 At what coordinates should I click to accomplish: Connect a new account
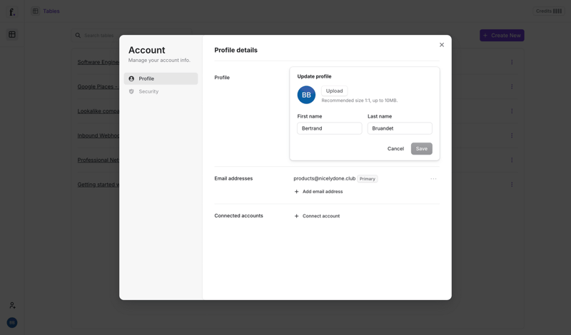click(x=317, y=216)
